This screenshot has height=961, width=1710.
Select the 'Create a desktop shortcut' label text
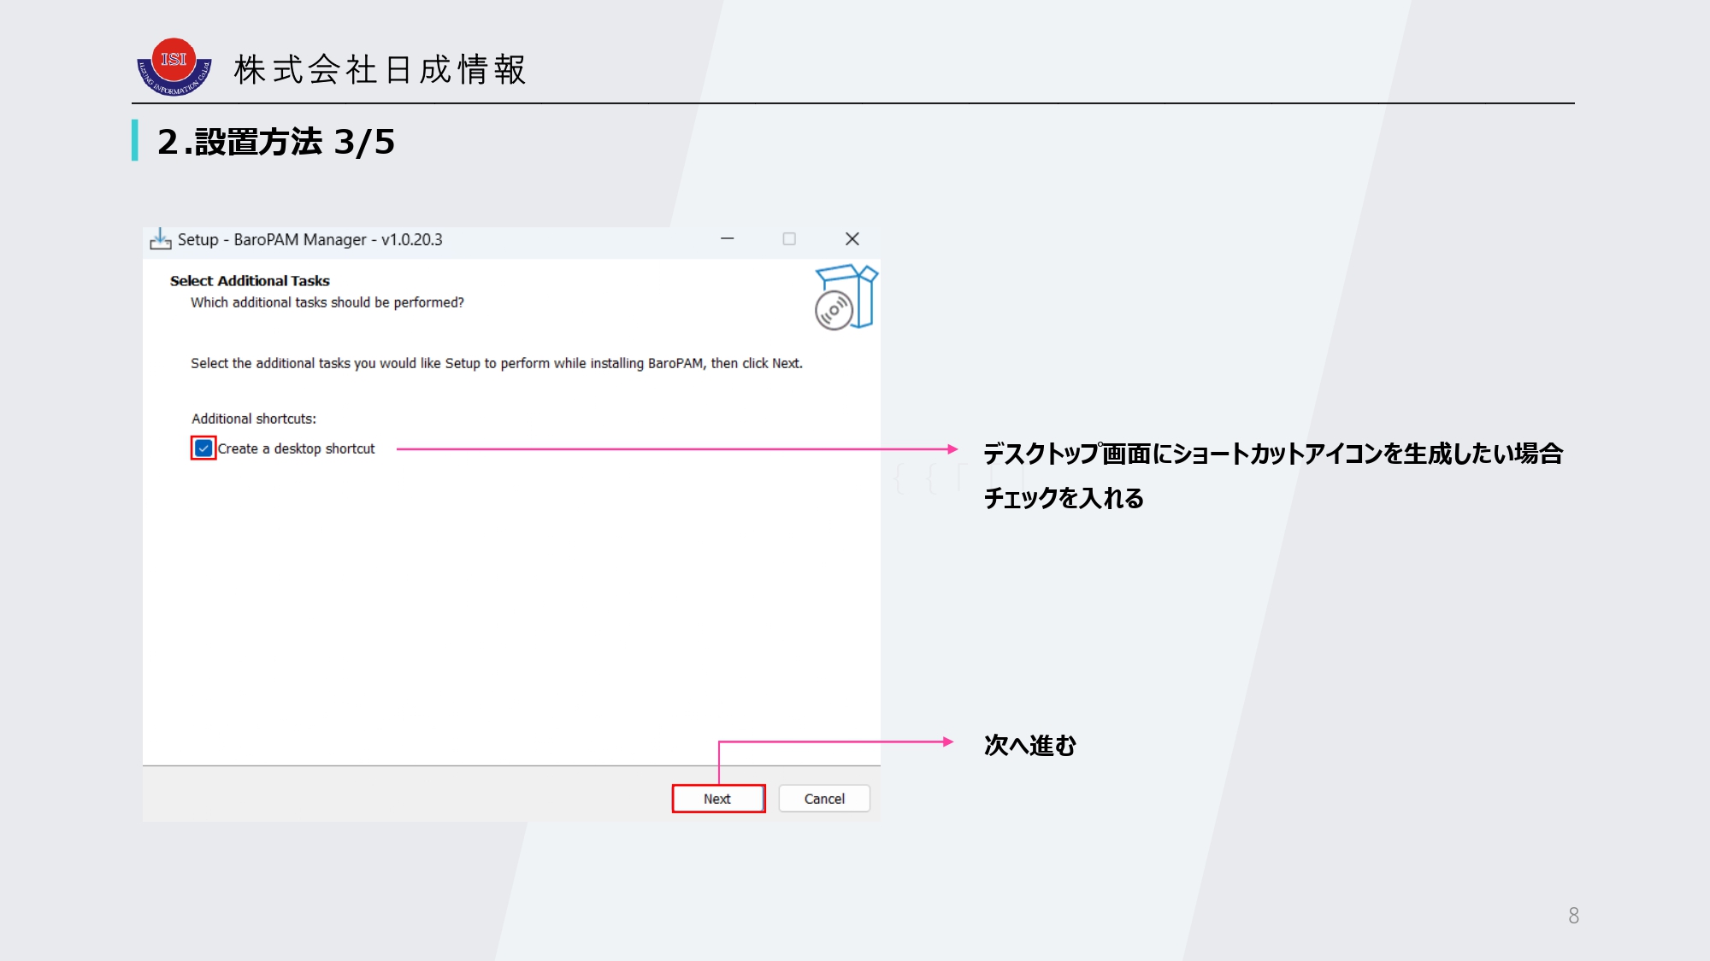(296, 448)
